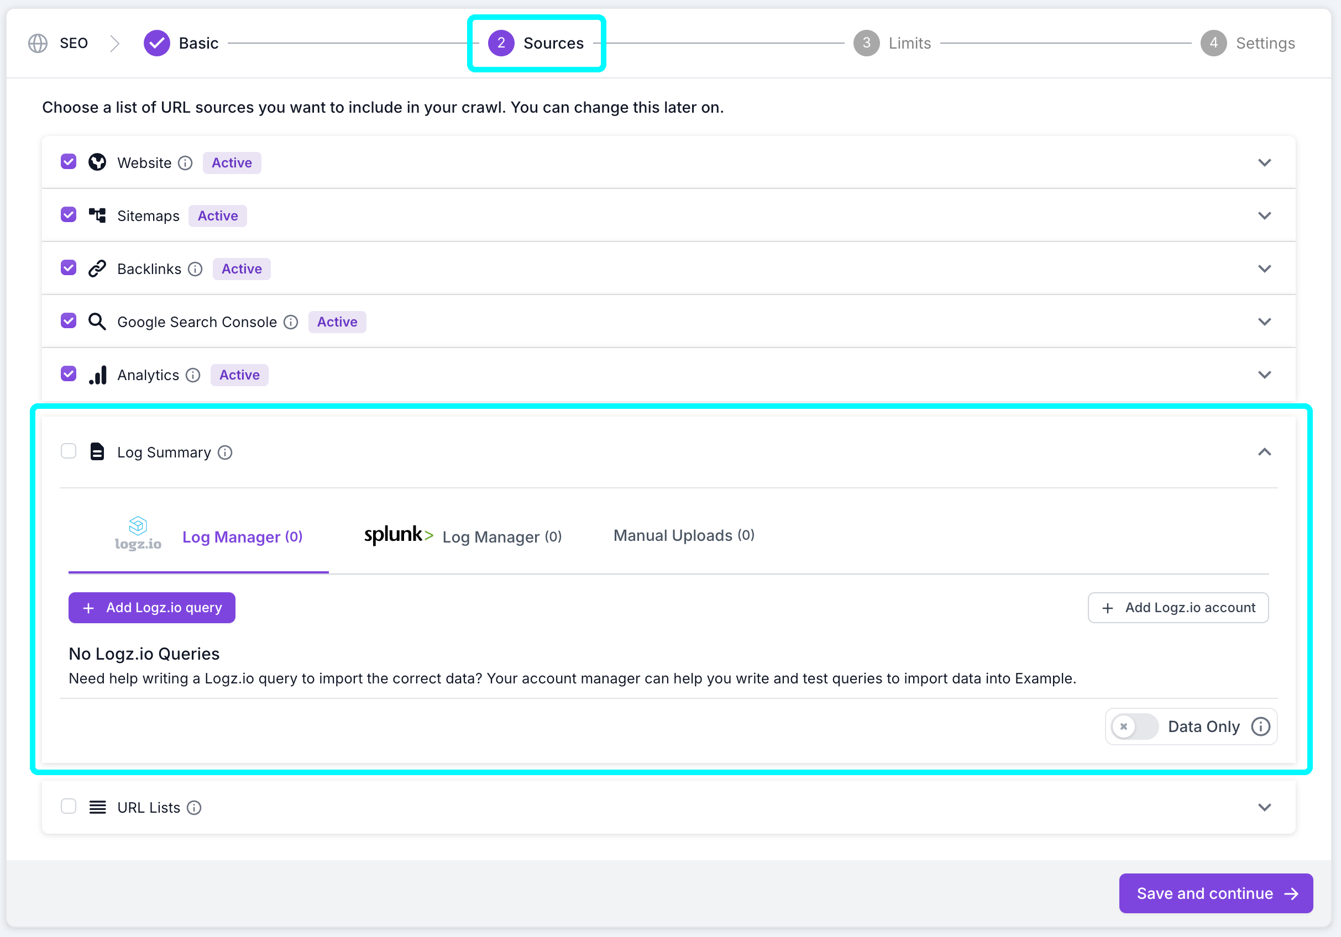
Task: Check the URL Lists checkbox
Action: 69,806
